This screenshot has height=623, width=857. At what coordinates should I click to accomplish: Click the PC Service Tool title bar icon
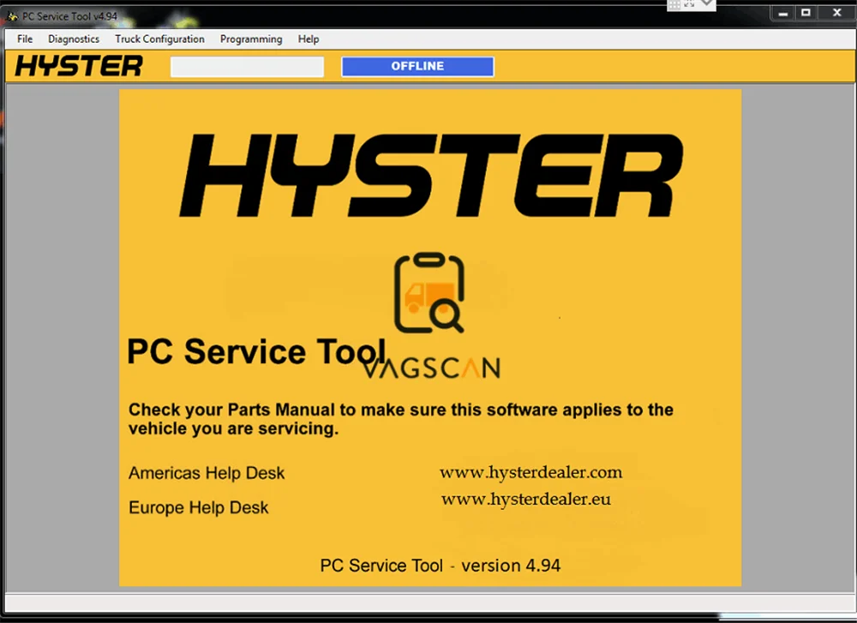12,16
